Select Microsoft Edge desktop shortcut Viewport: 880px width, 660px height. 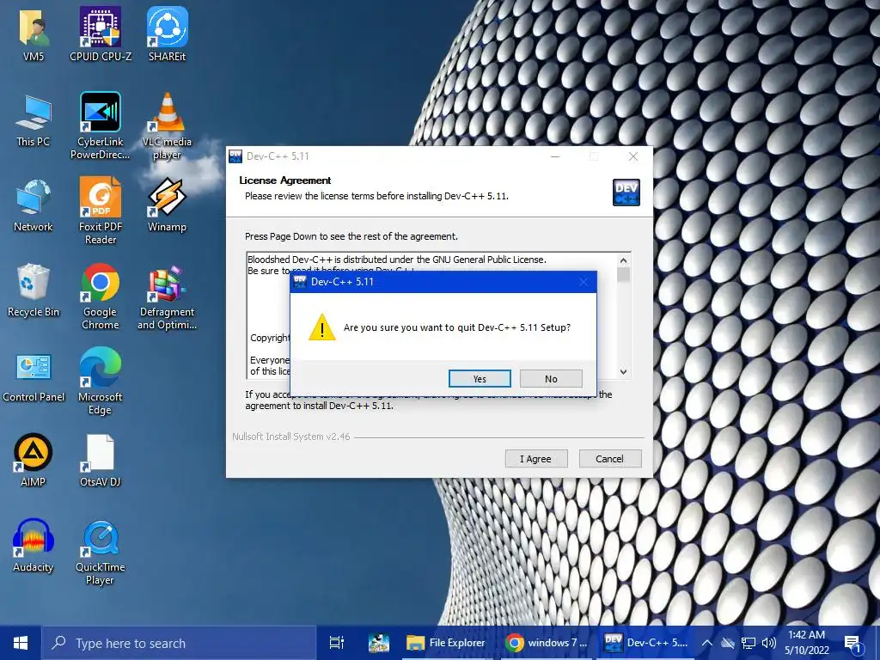[x=101, y=381]
